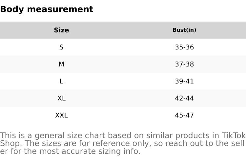
Task: Click the 45-47 bust value
Action: (x=184, y=115)
